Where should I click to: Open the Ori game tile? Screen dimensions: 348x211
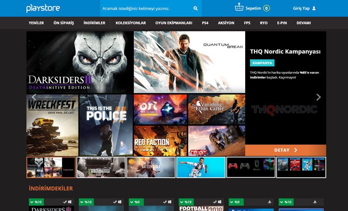pyautogui.click(x=161, y=110)
